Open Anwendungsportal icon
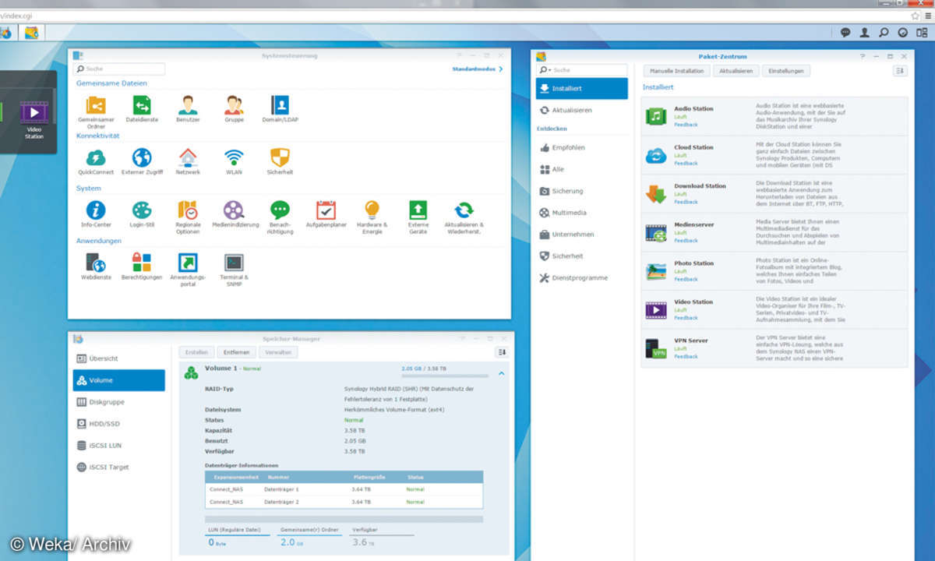Screen dimensions: 935x561 (188, 263)
